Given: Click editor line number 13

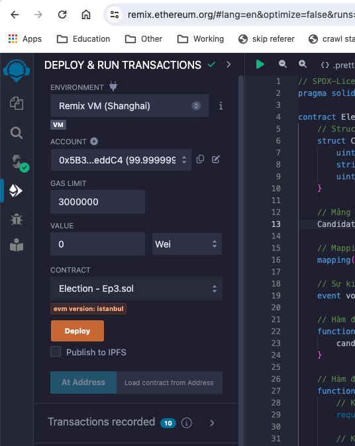Looking at the screenshot, I should [276, 224].
